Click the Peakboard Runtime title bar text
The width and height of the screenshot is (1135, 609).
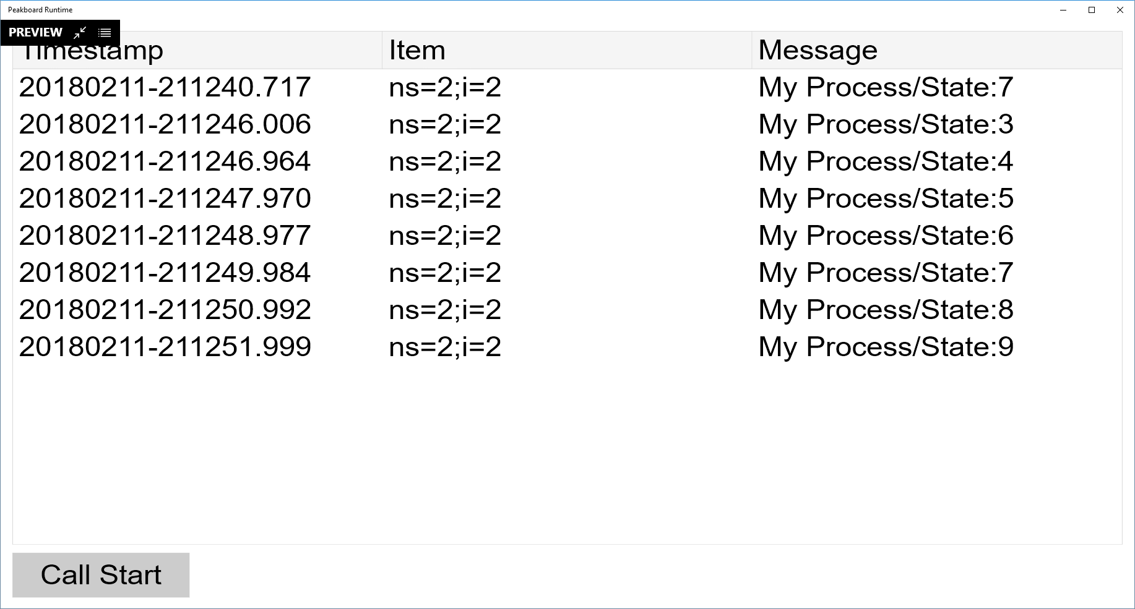pos(40,9)
